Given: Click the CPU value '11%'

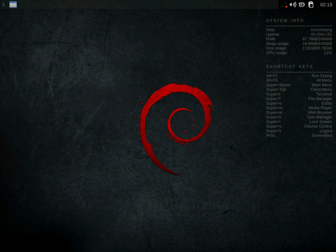Looking at the screenshot, I should (x=328, y=53).
